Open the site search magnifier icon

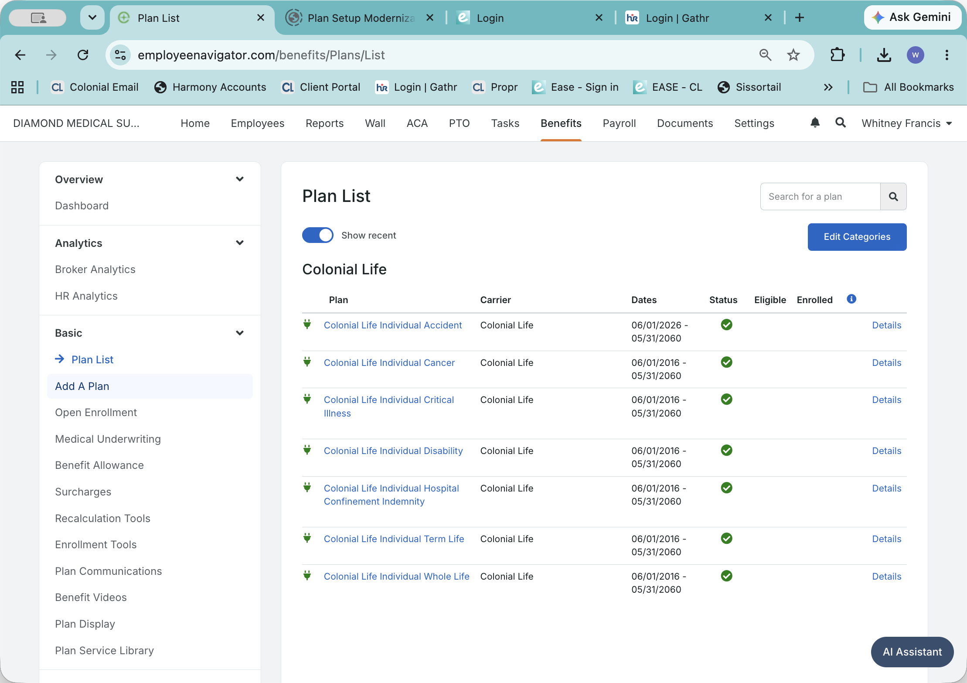click(x=840, y=123)
